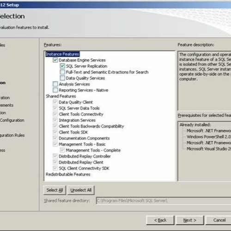The height and width of the screenshot is (231, 231).
Task: Proceed with the Next button
Action: pos(190,220)
